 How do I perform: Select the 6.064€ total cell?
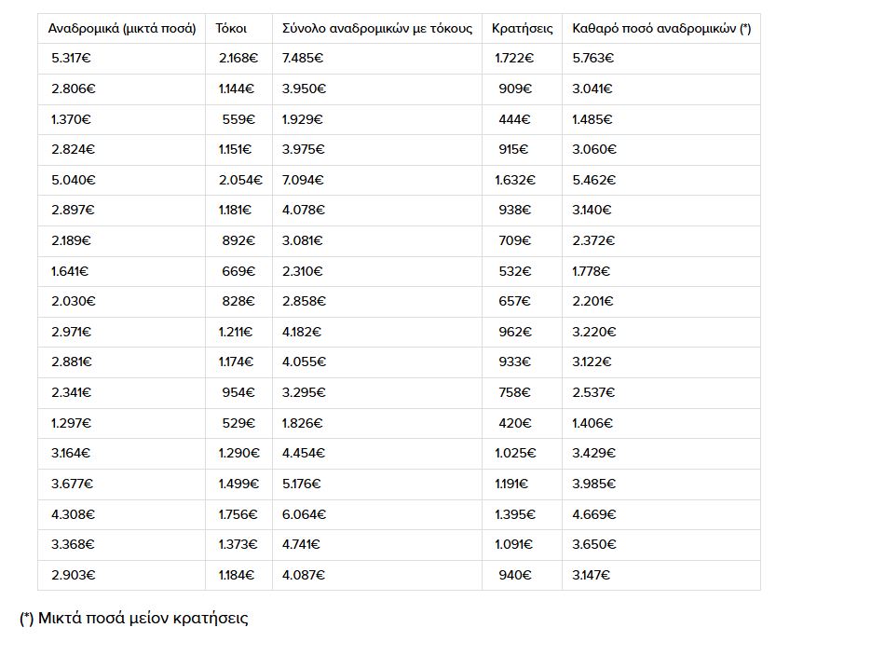pyautogui.click(x=304, y=514)
